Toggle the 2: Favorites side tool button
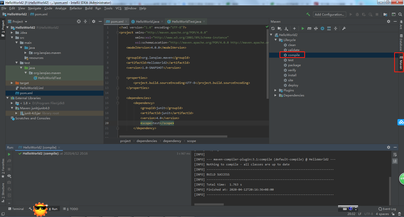Image resolution: width=404 pixels, height=217 pixels. click(3, 168)
